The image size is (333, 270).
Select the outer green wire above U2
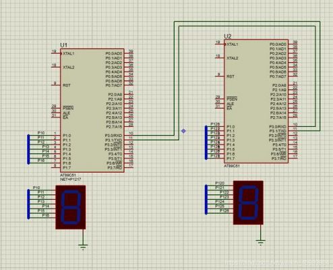click(247, 22)
